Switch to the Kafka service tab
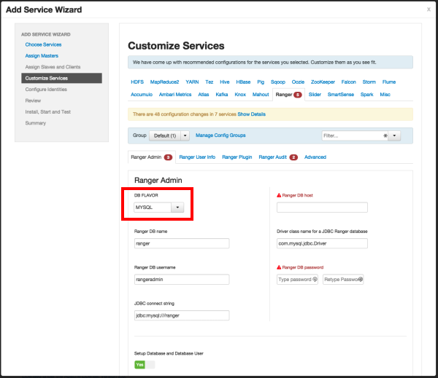Screen dimensions: 438x378 [x=222, y=95]
